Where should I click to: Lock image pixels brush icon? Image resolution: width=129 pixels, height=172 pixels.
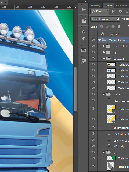[x=107, y=27]
